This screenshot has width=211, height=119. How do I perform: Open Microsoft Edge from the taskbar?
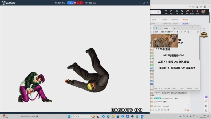coord(108,116)
